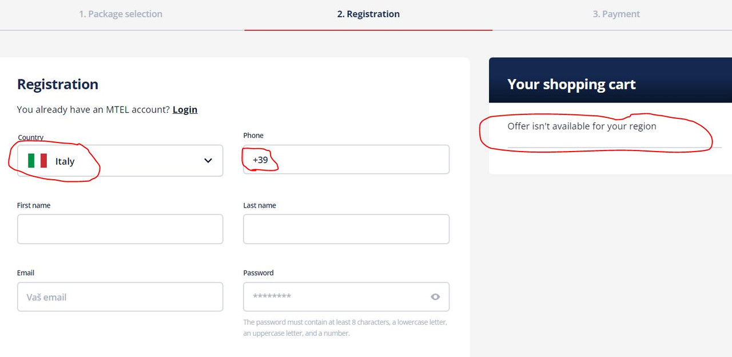Focus the Password input field

tap(347, 296)
